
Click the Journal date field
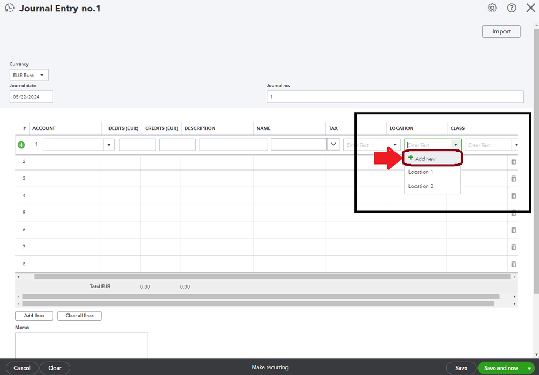coord(31,97)
